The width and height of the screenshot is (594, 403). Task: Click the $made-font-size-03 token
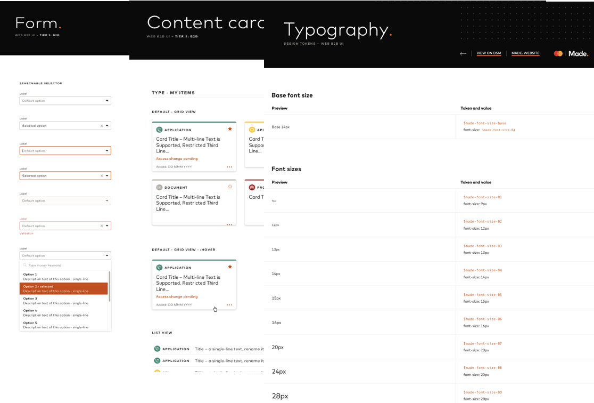(483, 246)
